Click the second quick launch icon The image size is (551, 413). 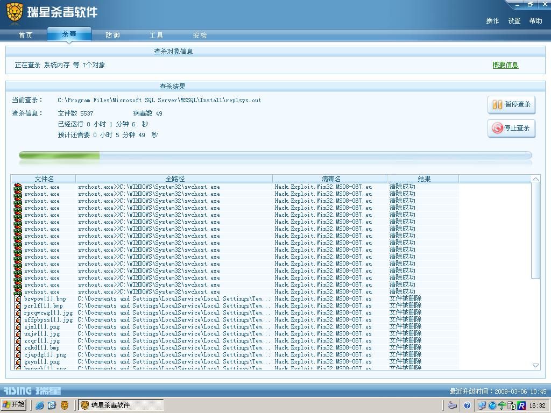pyautogui.click(x=52, y=405)
